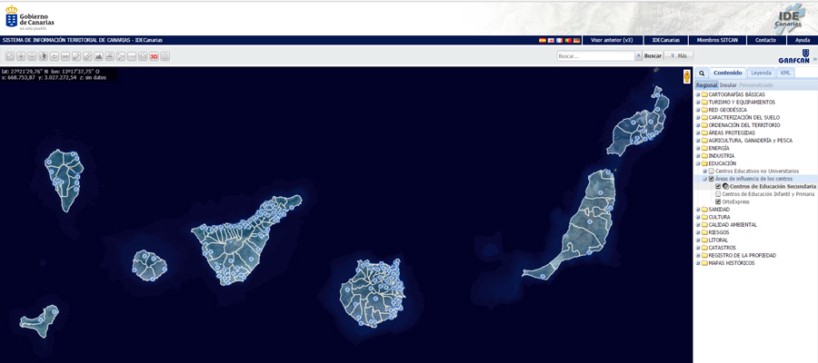This screenshot has width=818, height=363.
Task: Uncheck Centros de Educación Secundaria layer
Action: click(x=718, y=186)
